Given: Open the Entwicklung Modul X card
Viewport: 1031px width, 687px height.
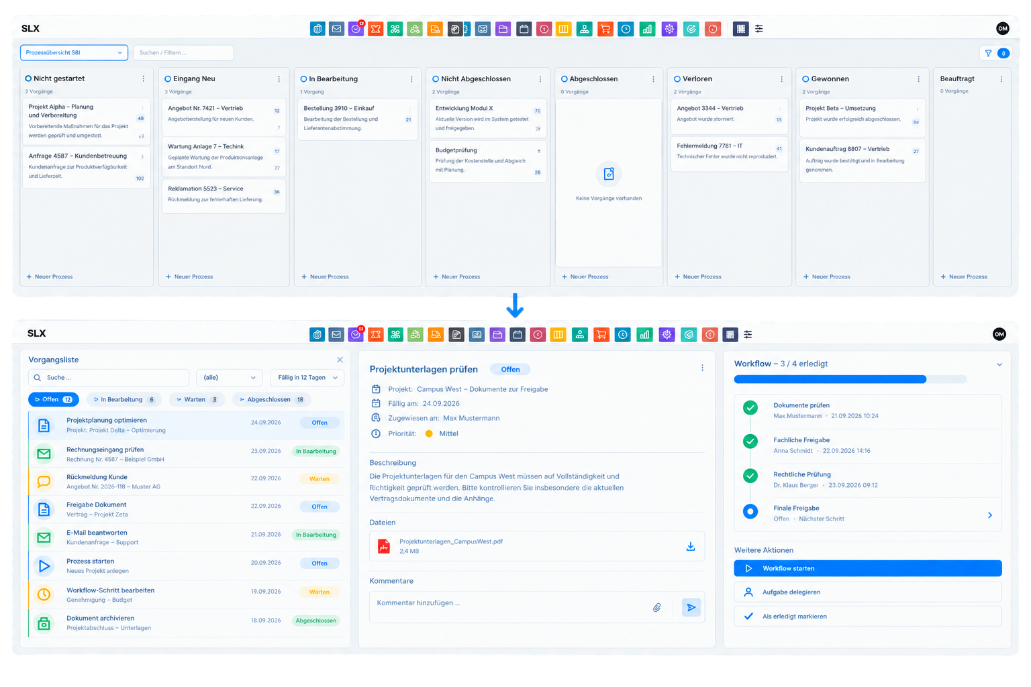Looking at the screenshot, I should (488, 118).
